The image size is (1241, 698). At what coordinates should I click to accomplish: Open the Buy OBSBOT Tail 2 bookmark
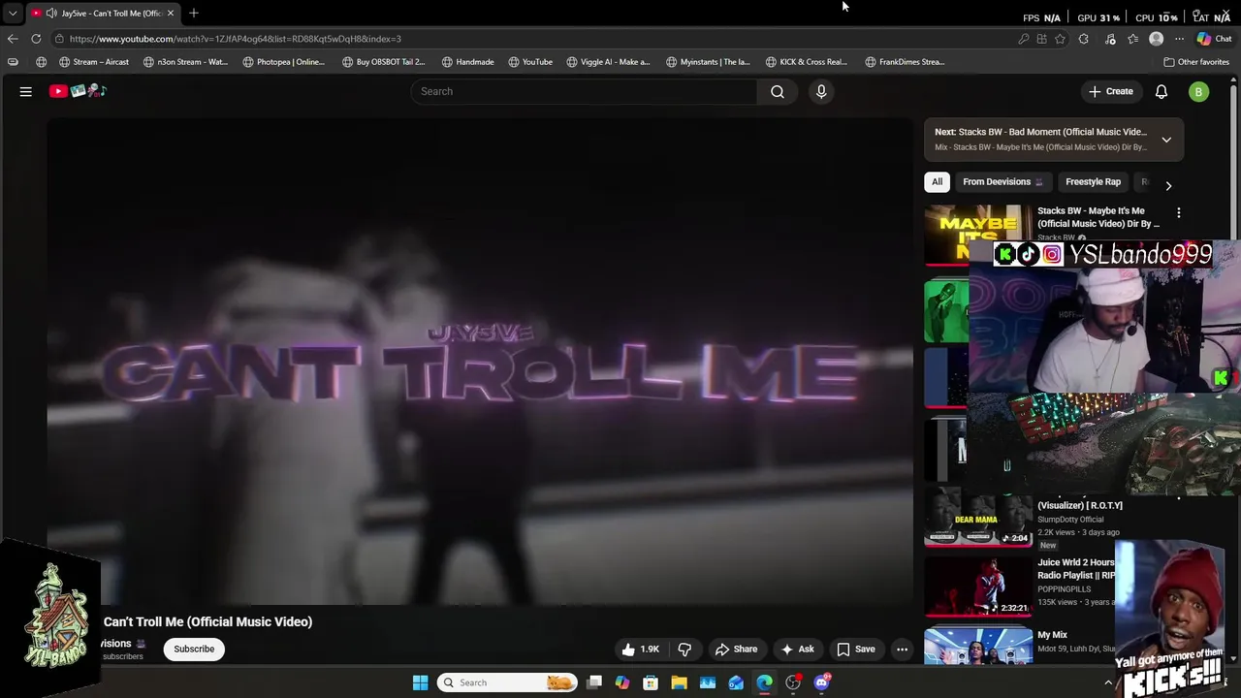tap(383, 62)
